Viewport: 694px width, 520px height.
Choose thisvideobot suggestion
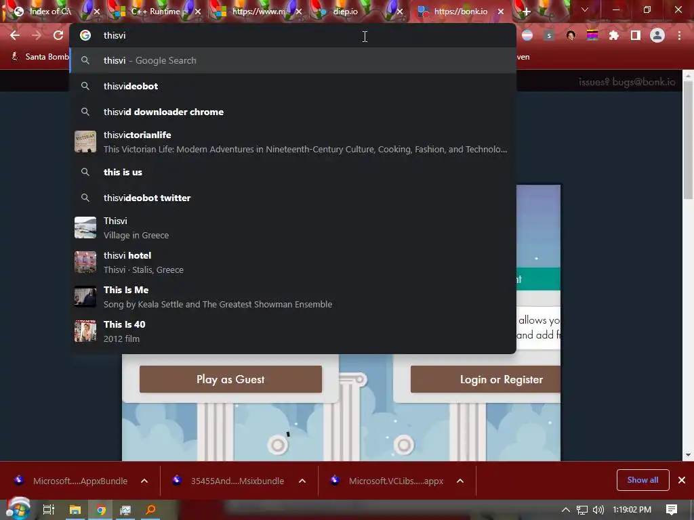pyautogui.click(x=293, y=86)
